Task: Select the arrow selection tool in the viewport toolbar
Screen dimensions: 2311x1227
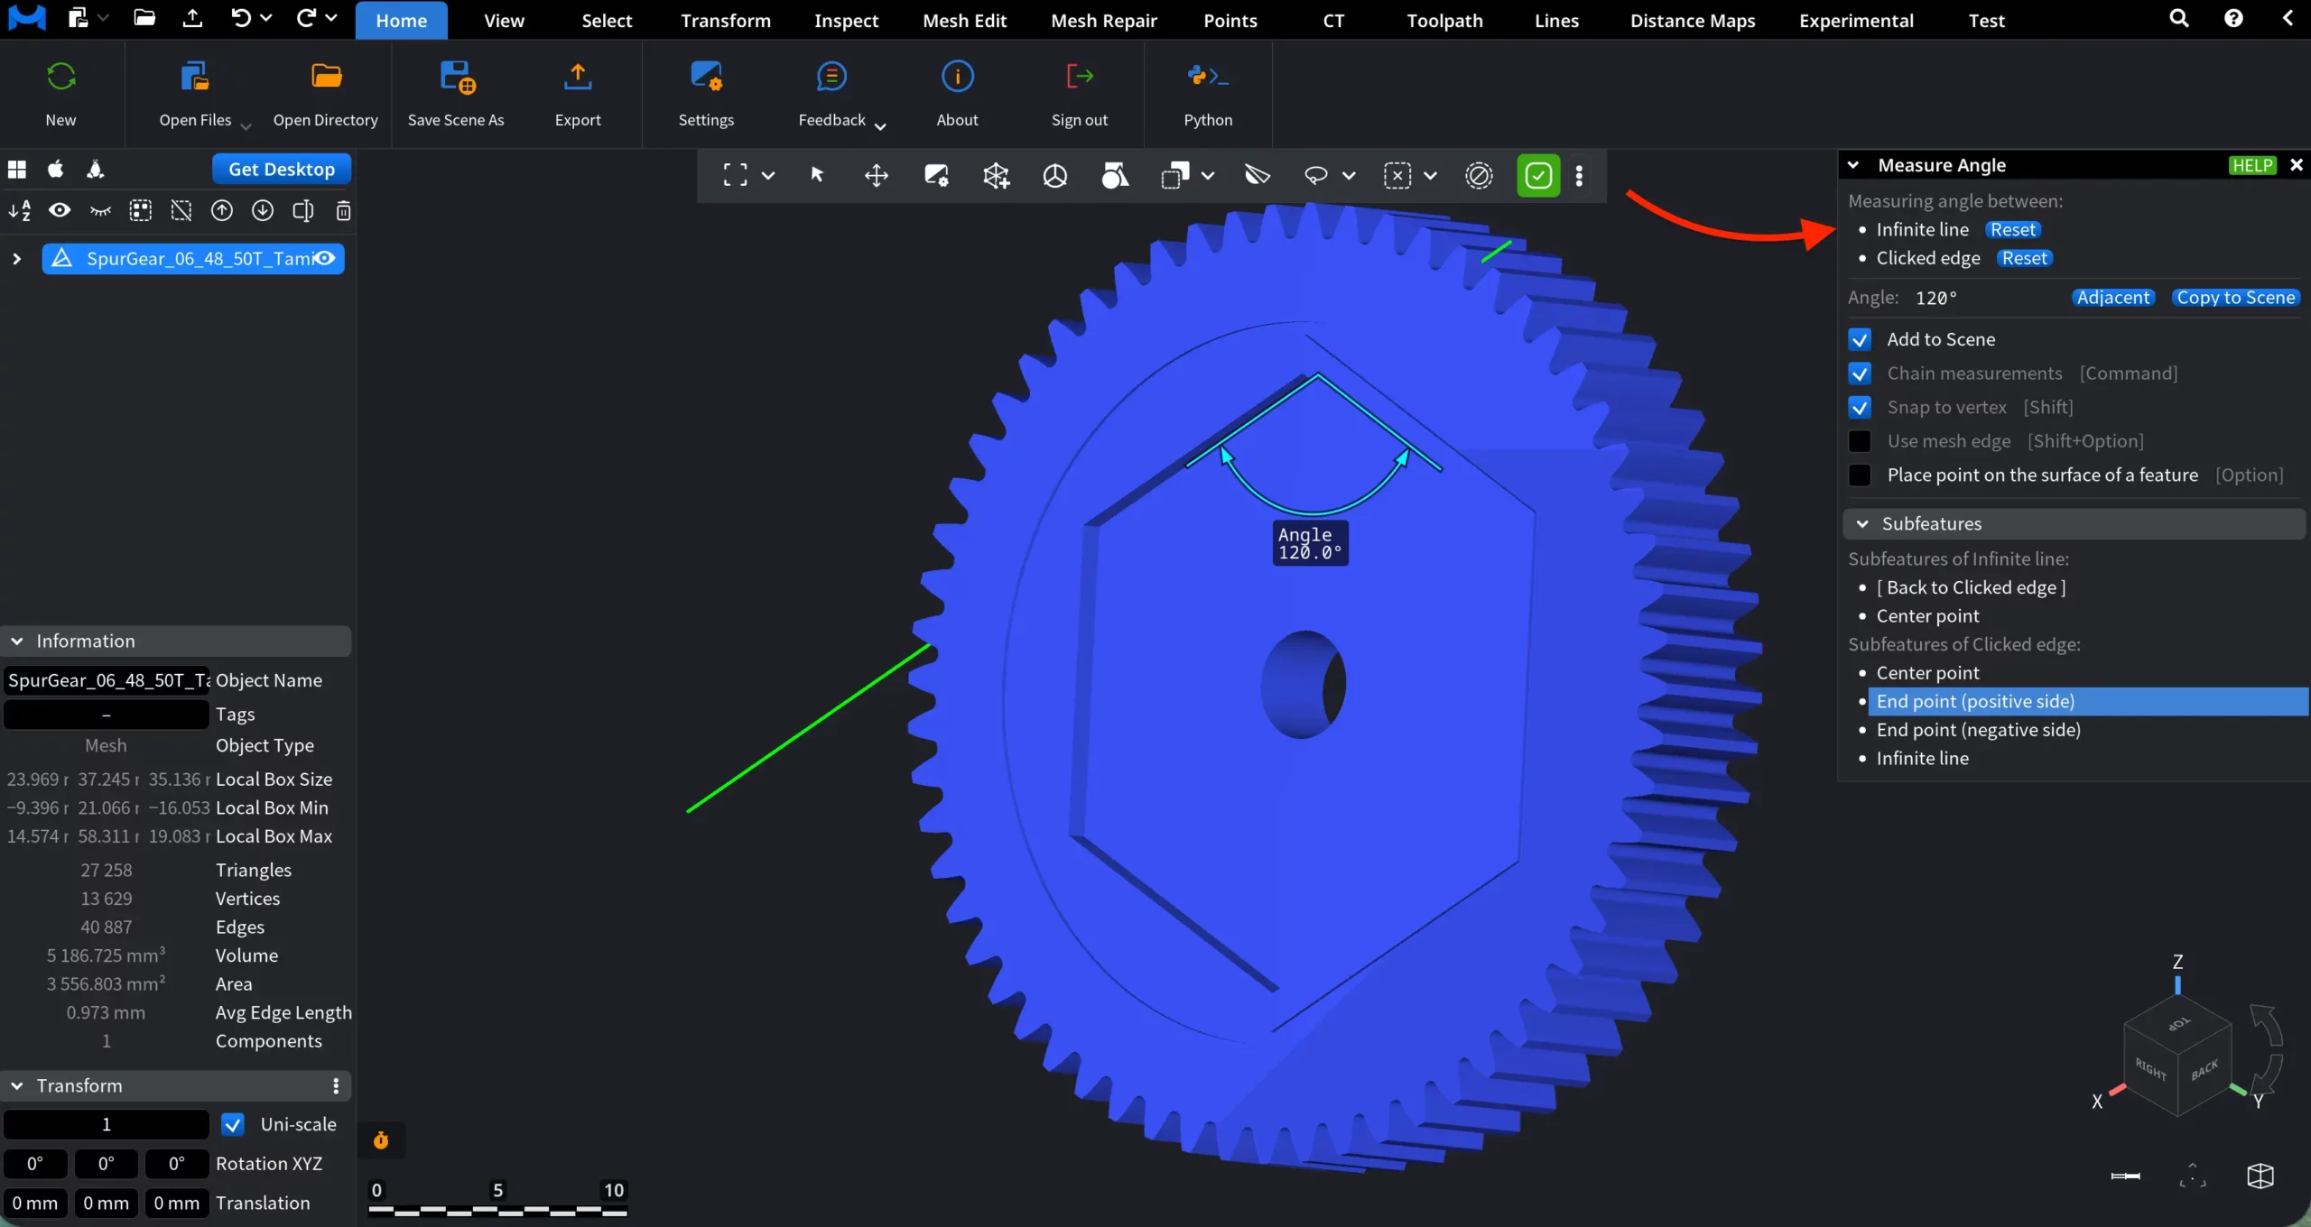Action: [x=817, y=175]
